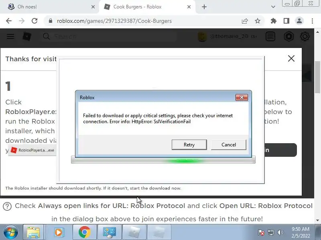Screen dimensions: 321x240
Task: Click the page scrollbar up arrow
Action: (317, 32)
